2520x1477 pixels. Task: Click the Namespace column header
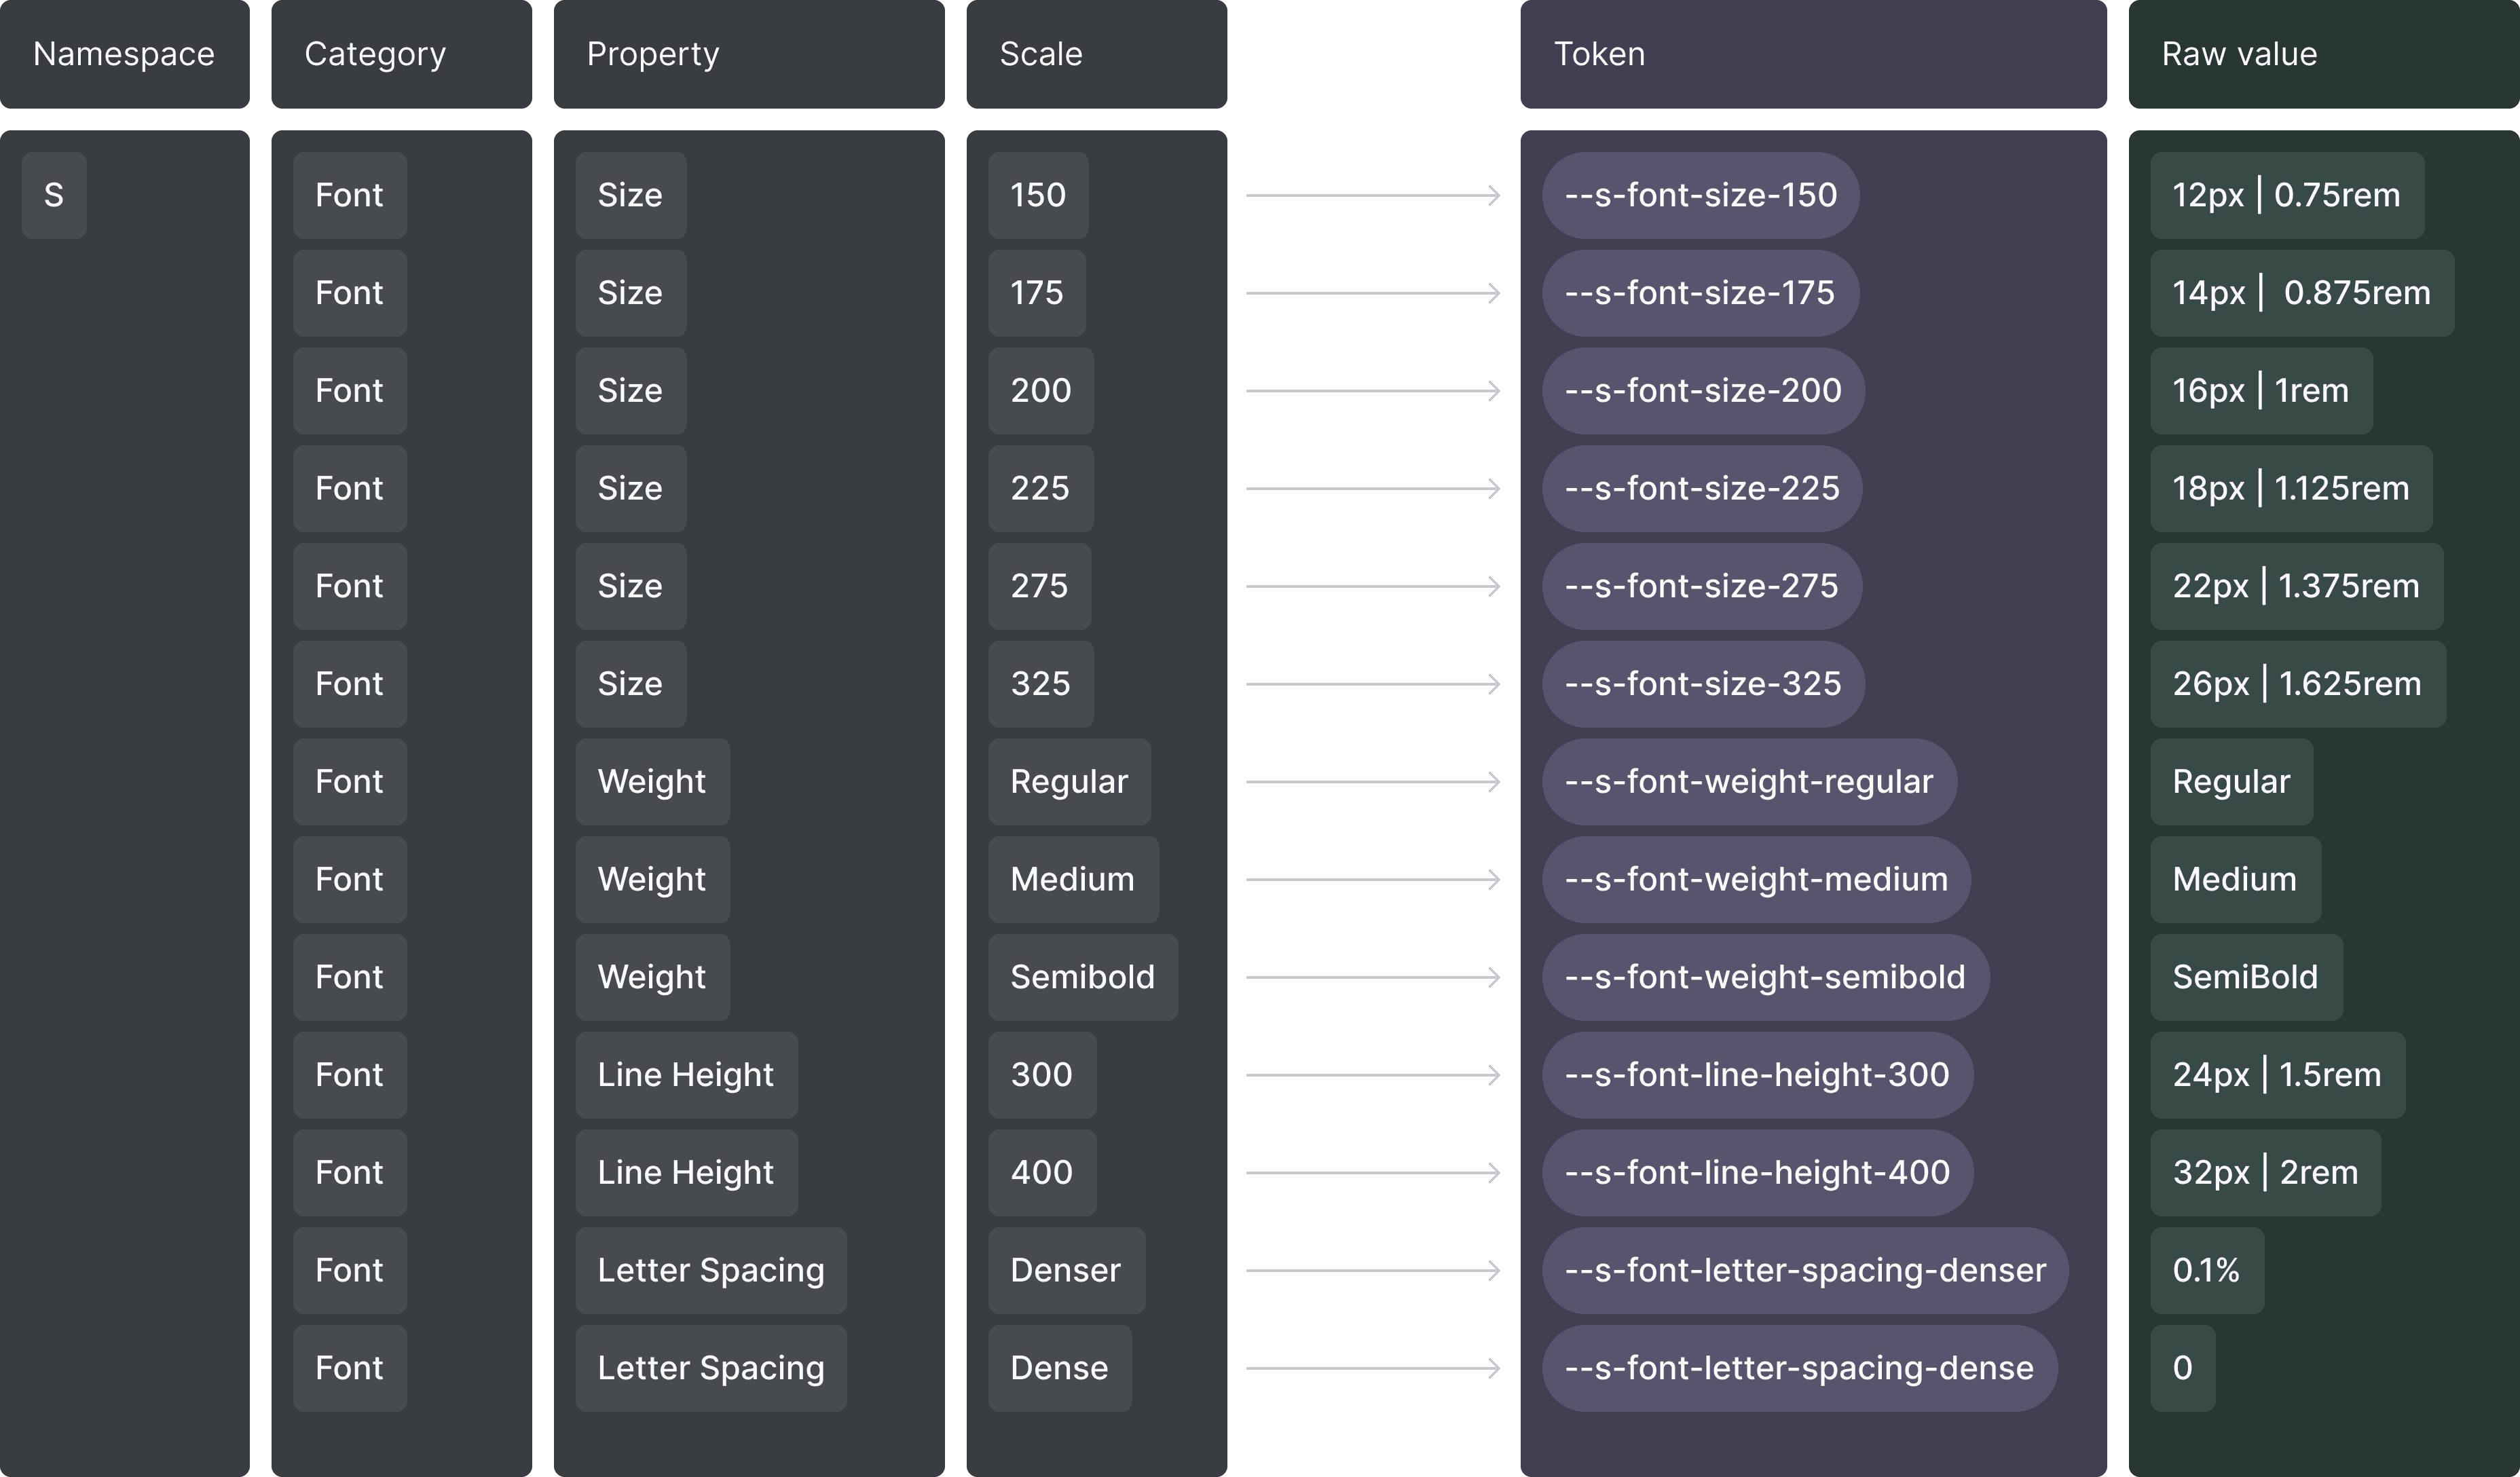coord(124,54)
